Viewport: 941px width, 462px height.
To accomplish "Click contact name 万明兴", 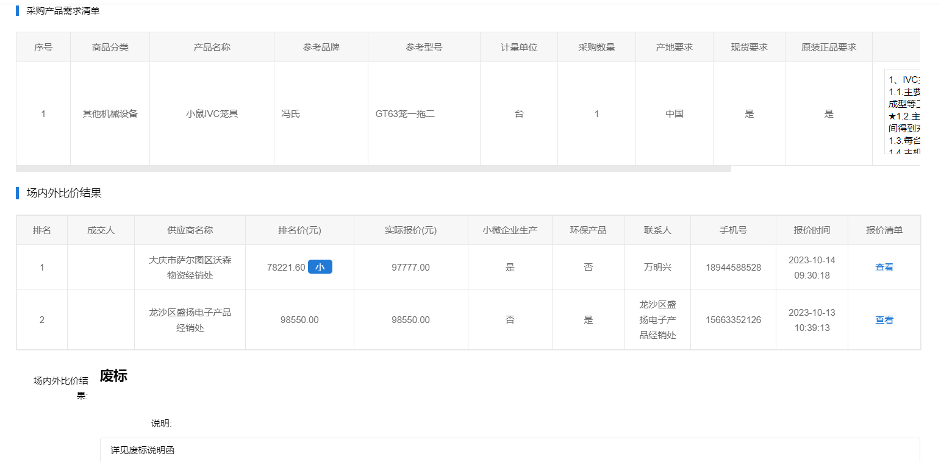I will 657,268.
